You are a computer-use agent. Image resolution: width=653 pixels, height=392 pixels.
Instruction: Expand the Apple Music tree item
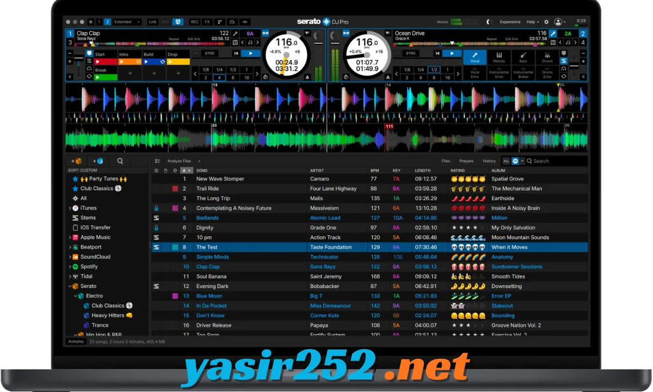click(x=70, y=237)
